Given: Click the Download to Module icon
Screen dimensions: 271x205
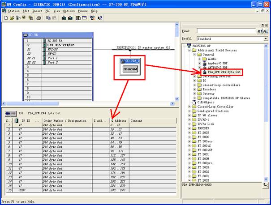Looking at the screenshot, I should click(x=64, y=18).
